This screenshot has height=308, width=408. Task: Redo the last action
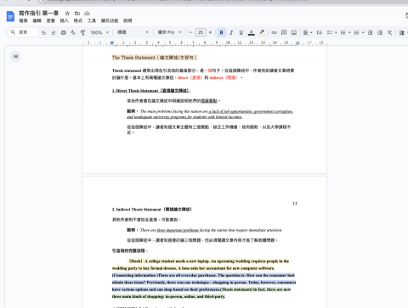click(x=54, y=32)
